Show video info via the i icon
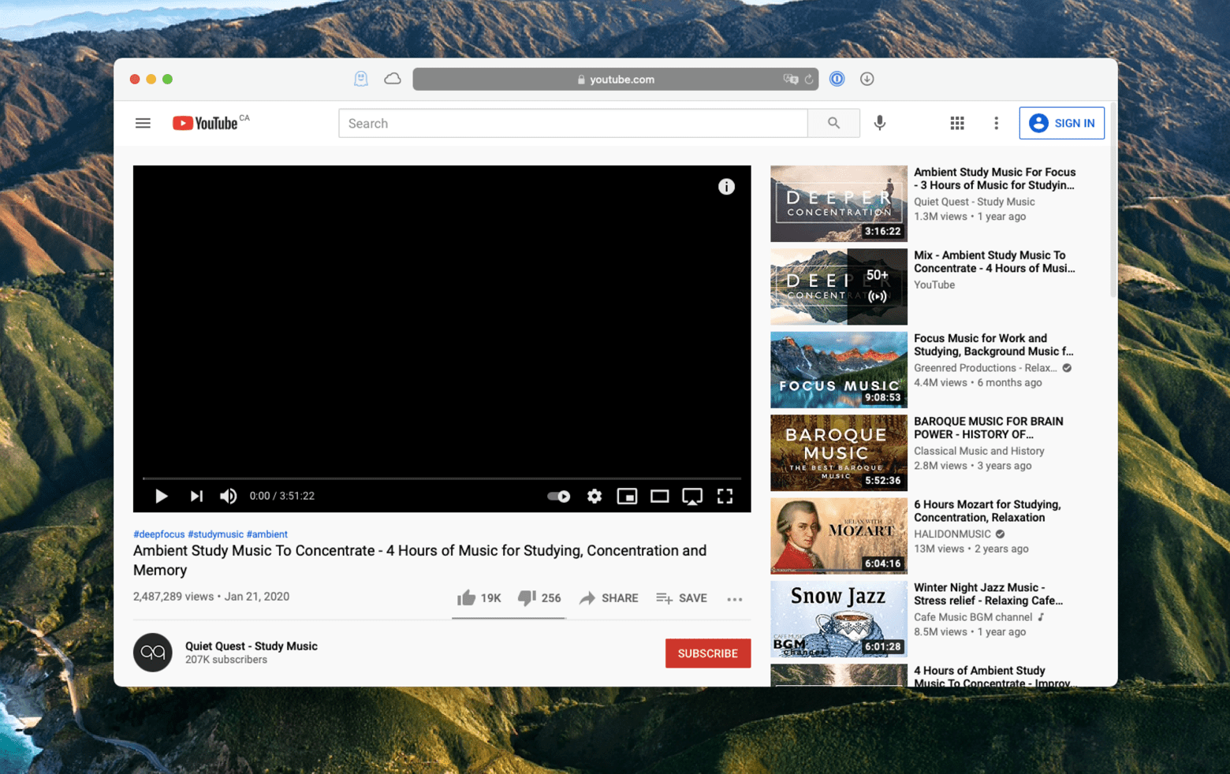The image size is (1230, 774). point(726,187)
